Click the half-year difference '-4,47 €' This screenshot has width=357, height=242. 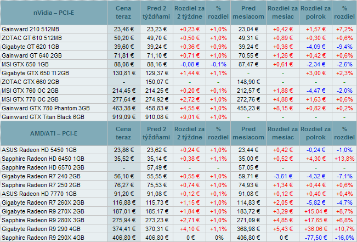pyautogui.click(x=316, y=91)
